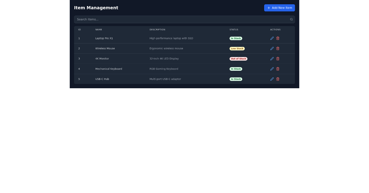
Task: Click the delete icon on the 4K Monitor row
Action: coord(278,59)
